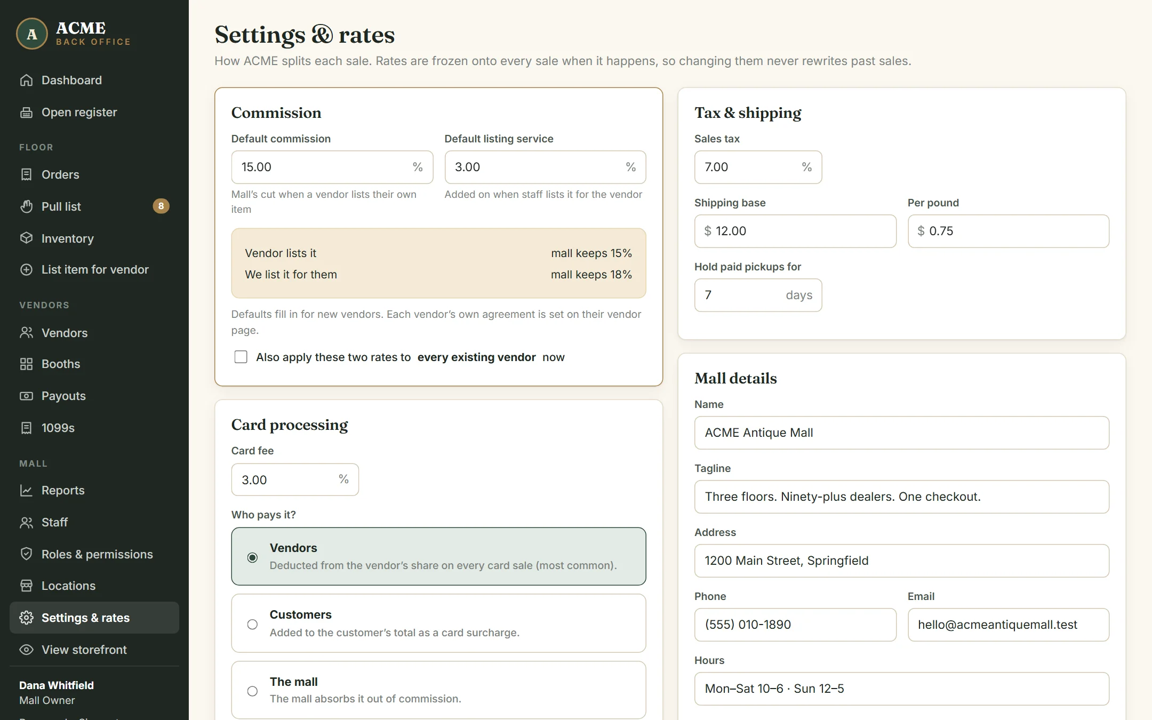The image size is (1152, 720).
Task: Click the Roles & permissions shield icon
Action: 26,554
